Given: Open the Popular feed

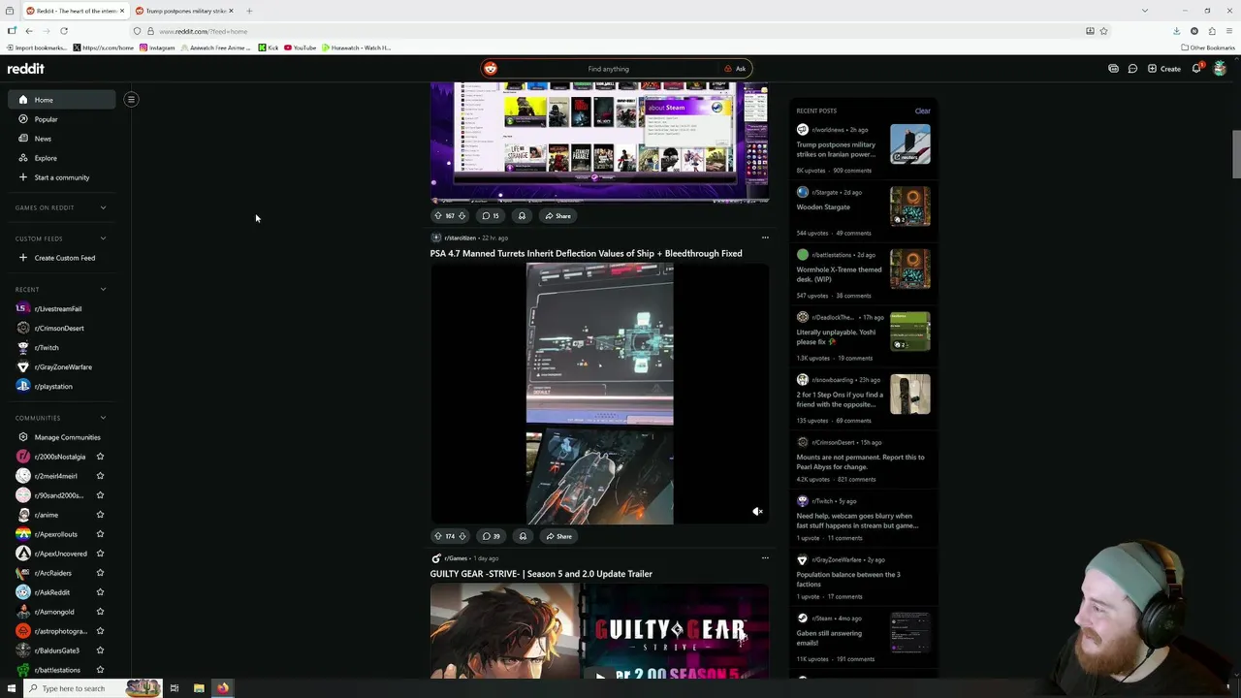Looking at the screenshot, I should (46, 119).
